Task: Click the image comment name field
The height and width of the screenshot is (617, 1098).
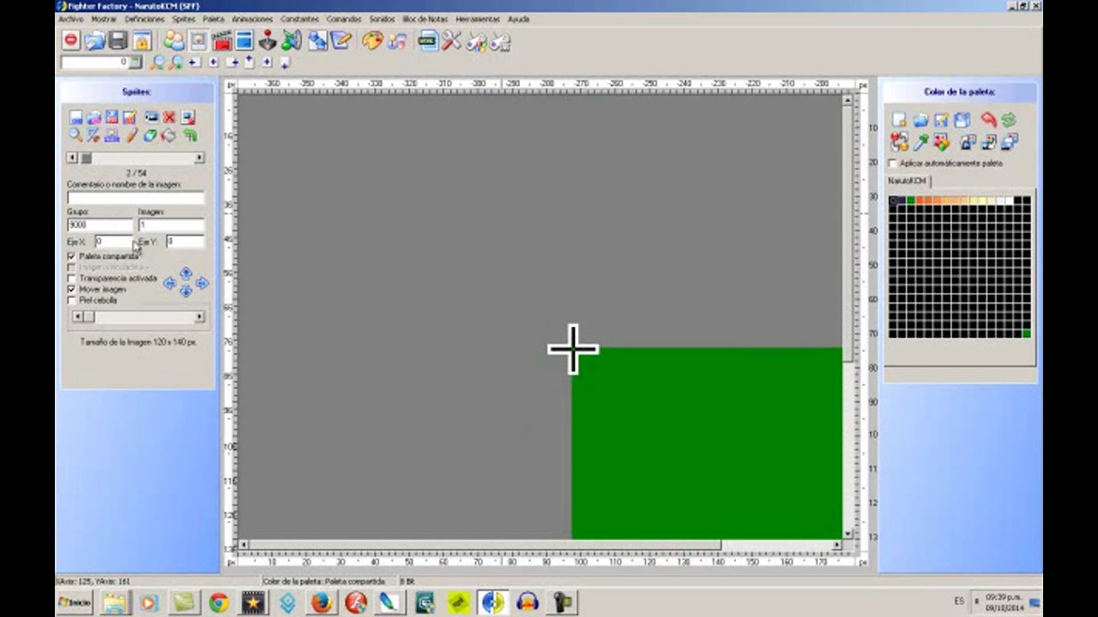Action: (x=136, y=198)
